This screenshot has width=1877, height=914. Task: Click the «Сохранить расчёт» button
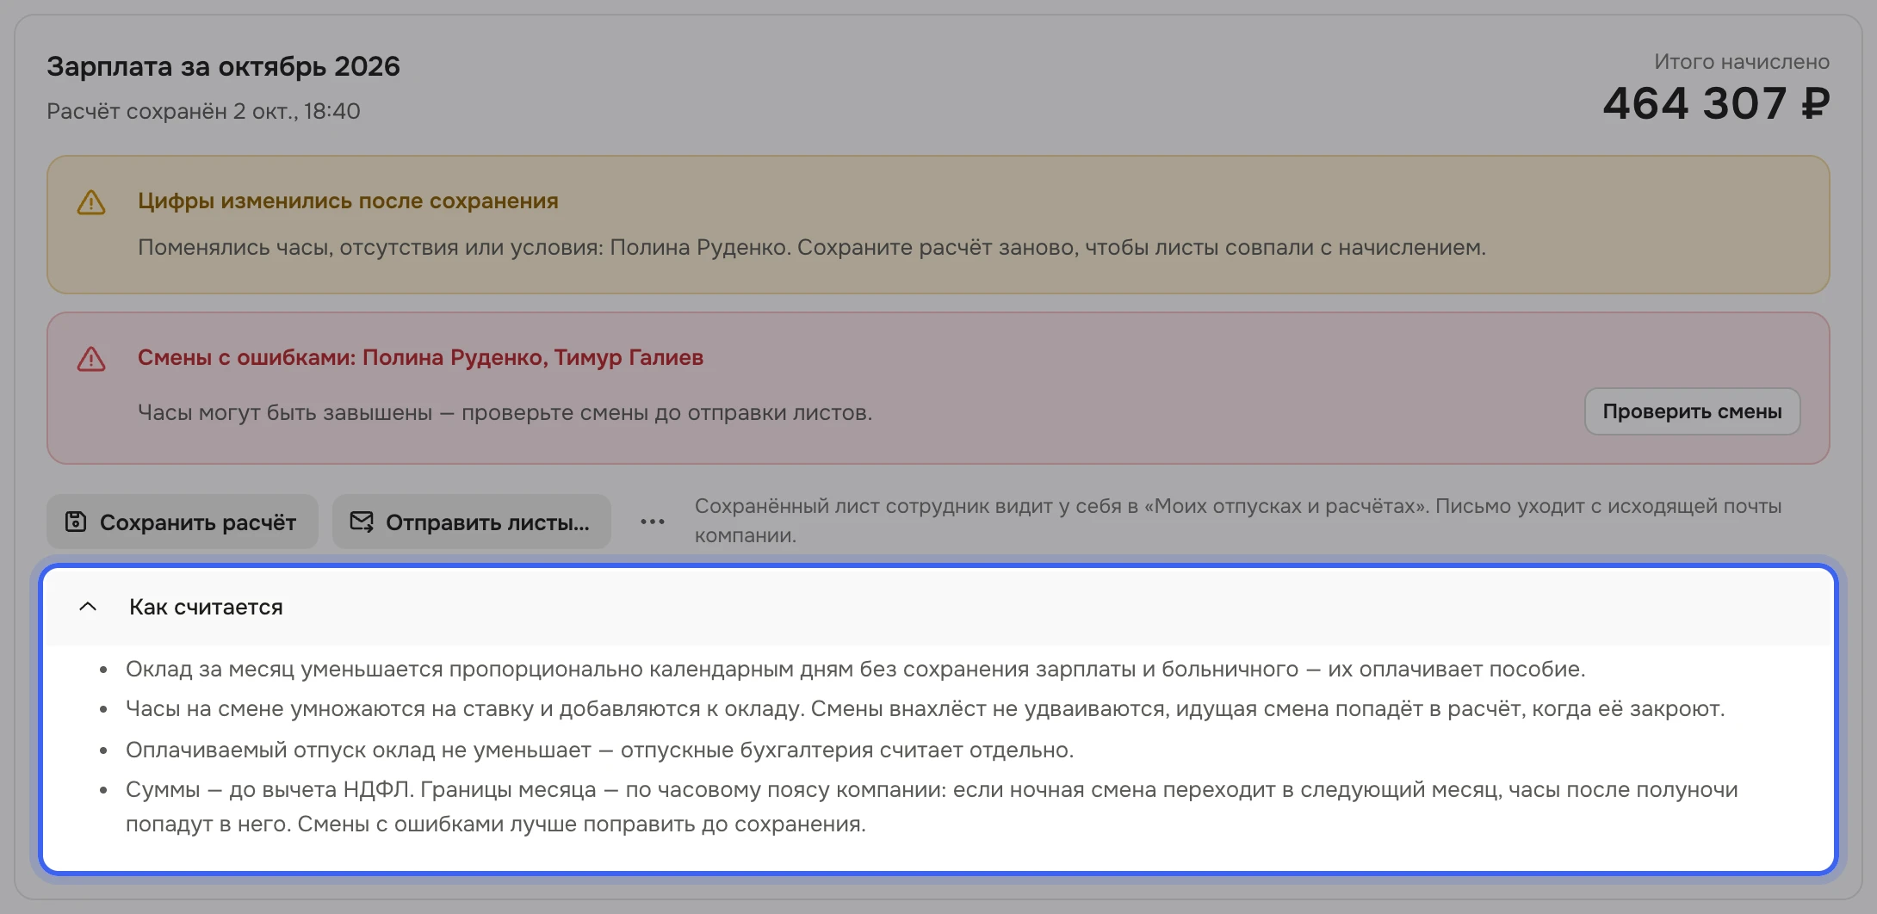click(x=183, y=522)
